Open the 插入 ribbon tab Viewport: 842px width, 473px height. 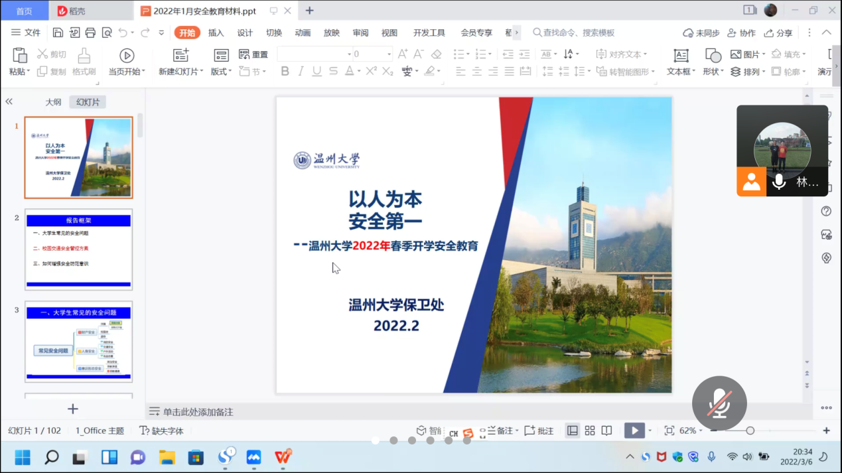pos(216,33)
